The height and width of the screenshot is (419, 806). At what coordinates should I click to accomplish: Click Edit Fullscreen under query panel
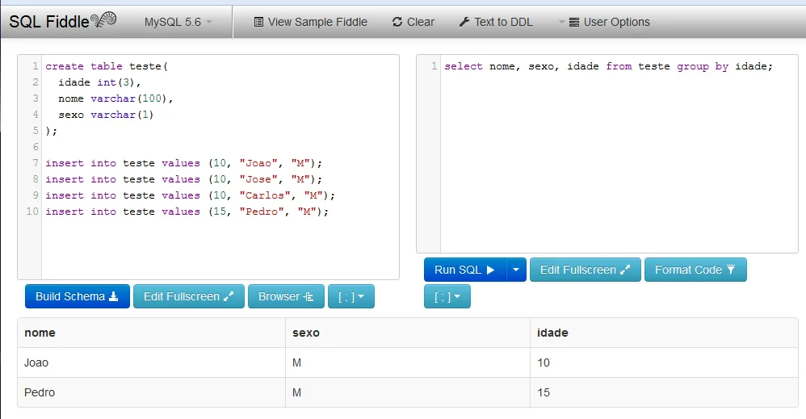click(x=585, y=270)
